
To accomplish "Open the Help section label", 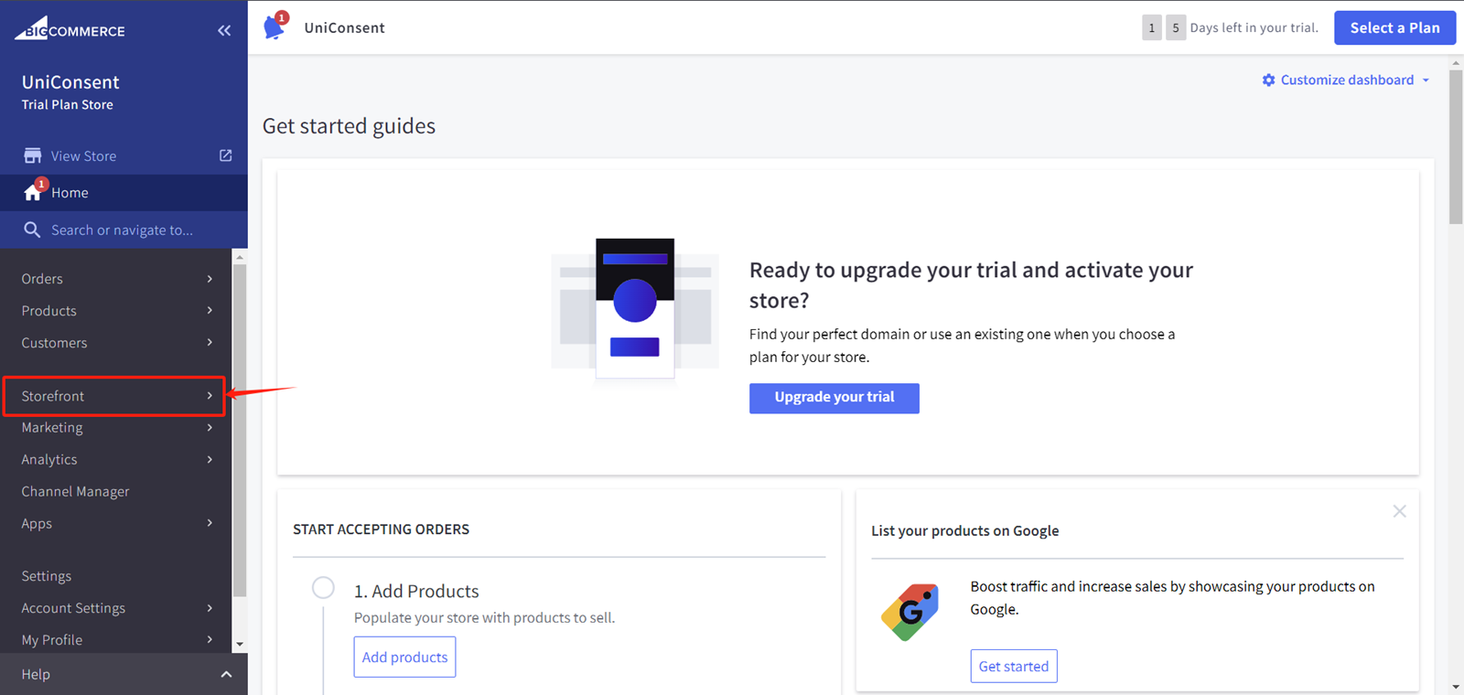I will pos(36,674).
